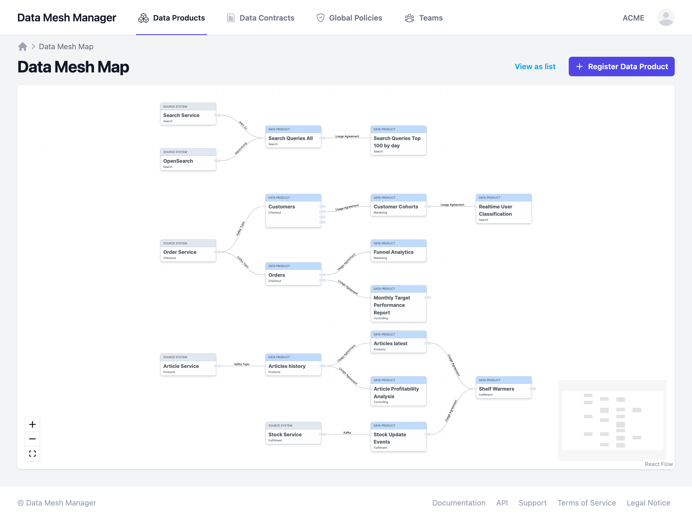Open the Documentation footer link
Image resolution: width=692 pixels, height=519 pixels.
459,503
